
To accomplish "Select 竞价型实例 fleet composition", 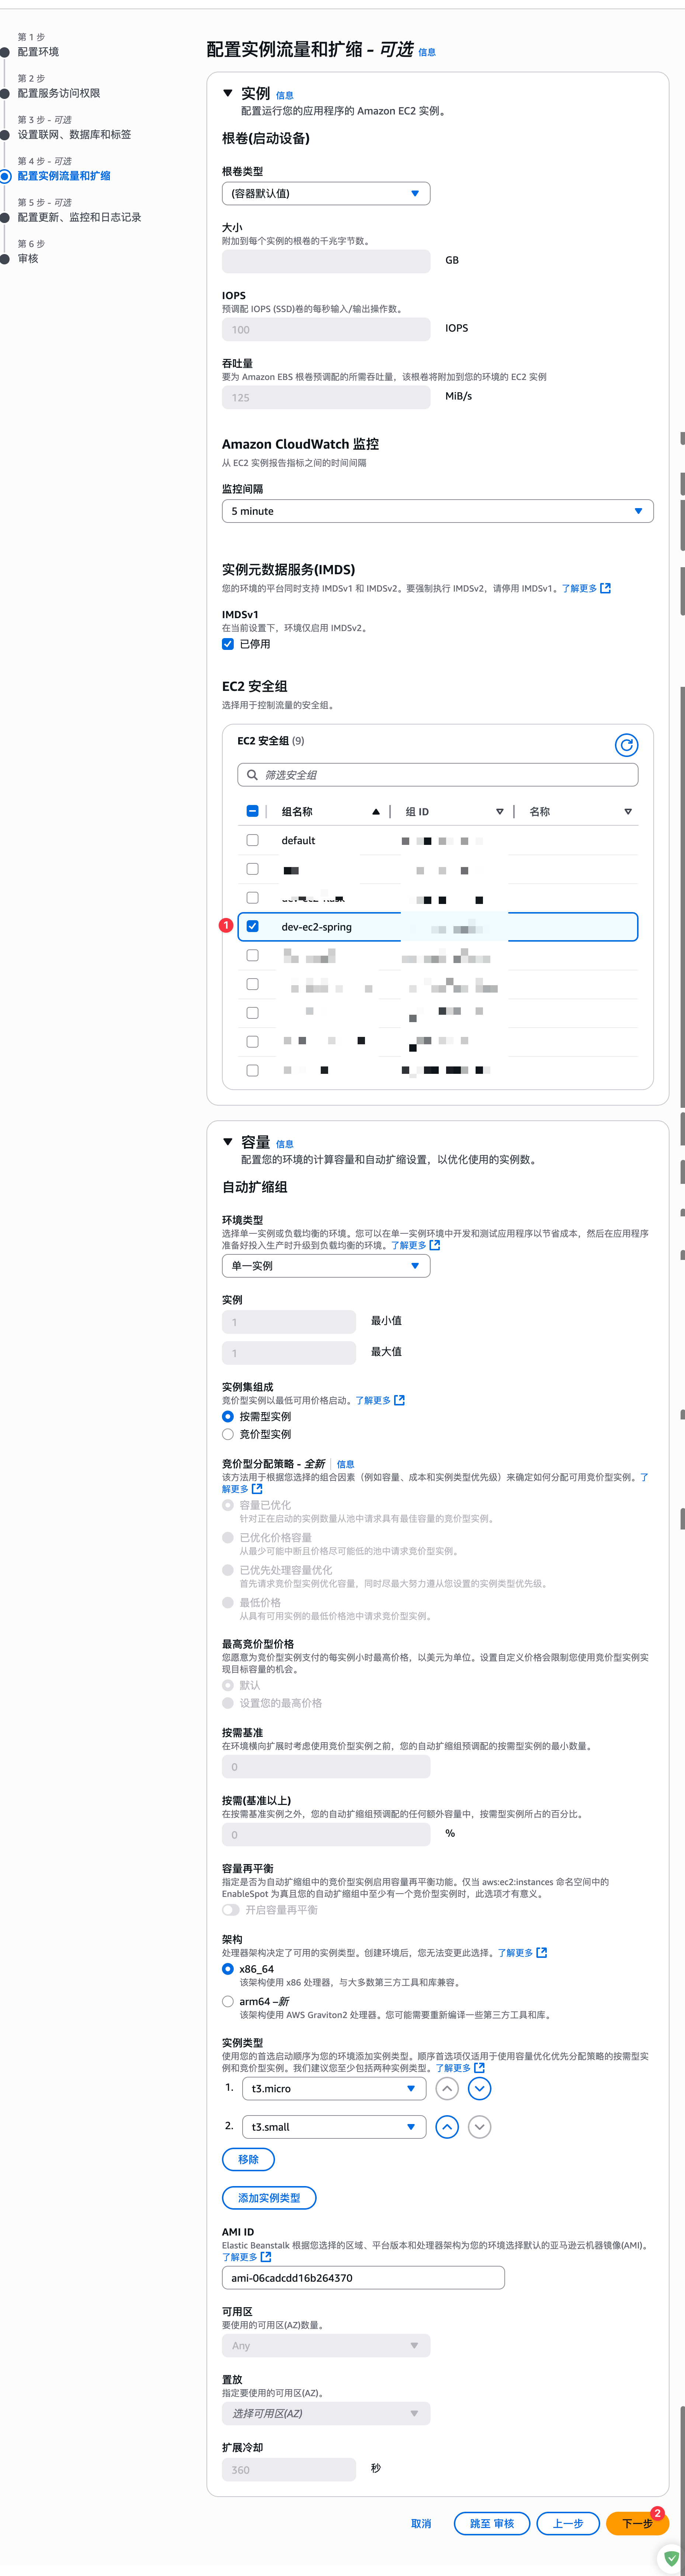I will (228, 1434).
